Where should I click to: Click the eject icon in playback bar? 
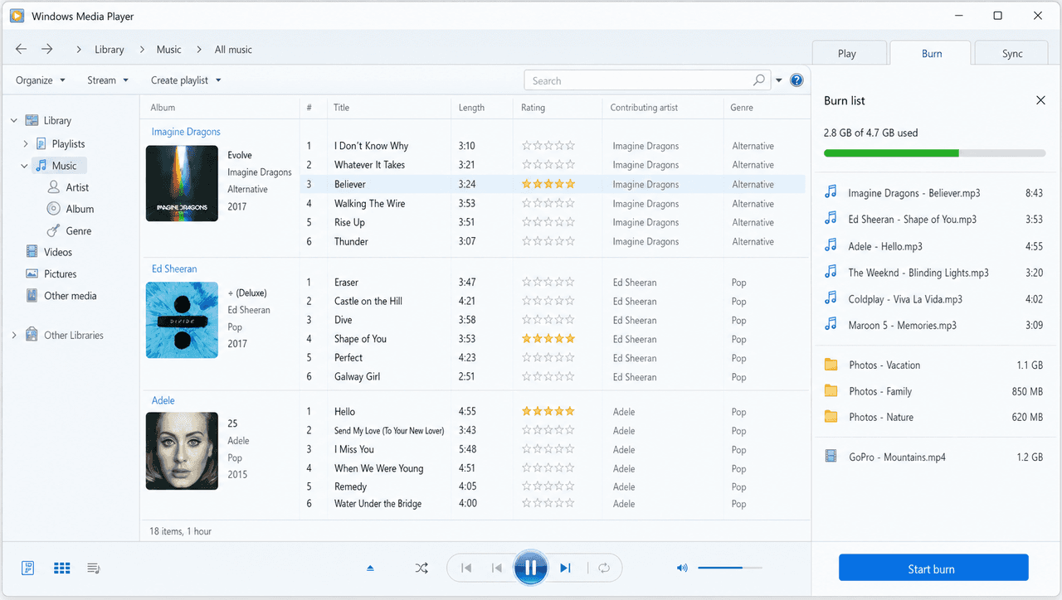tap(370, 568)
